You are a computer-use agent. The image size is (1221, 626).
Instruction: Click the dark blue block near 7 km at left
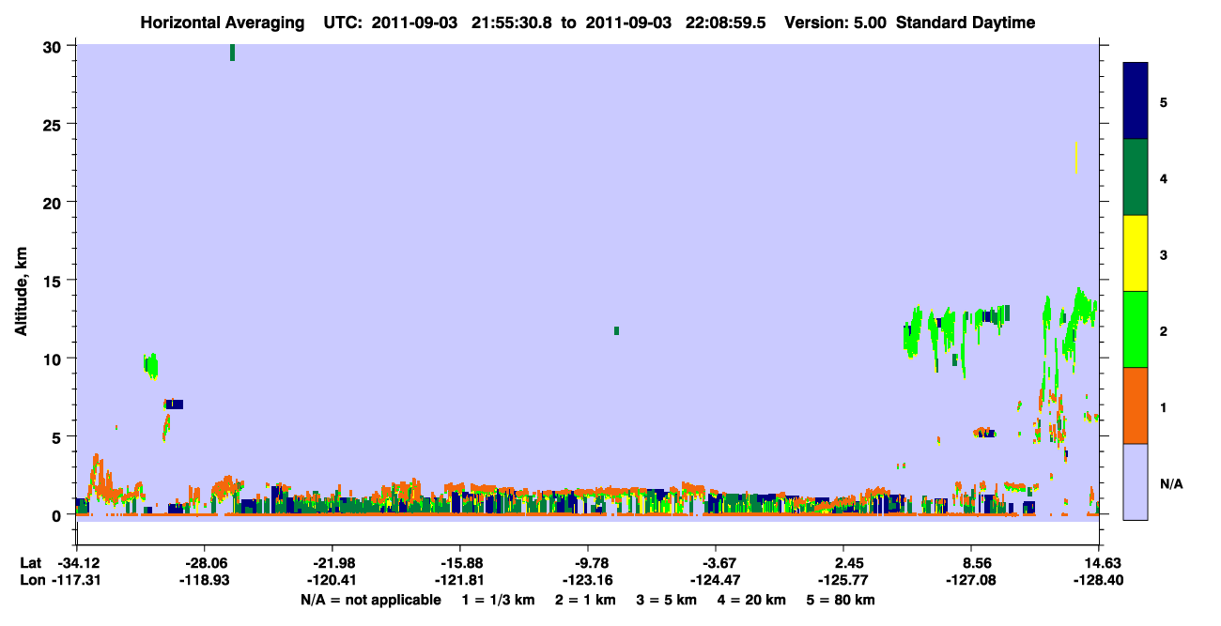click(175, 405)
